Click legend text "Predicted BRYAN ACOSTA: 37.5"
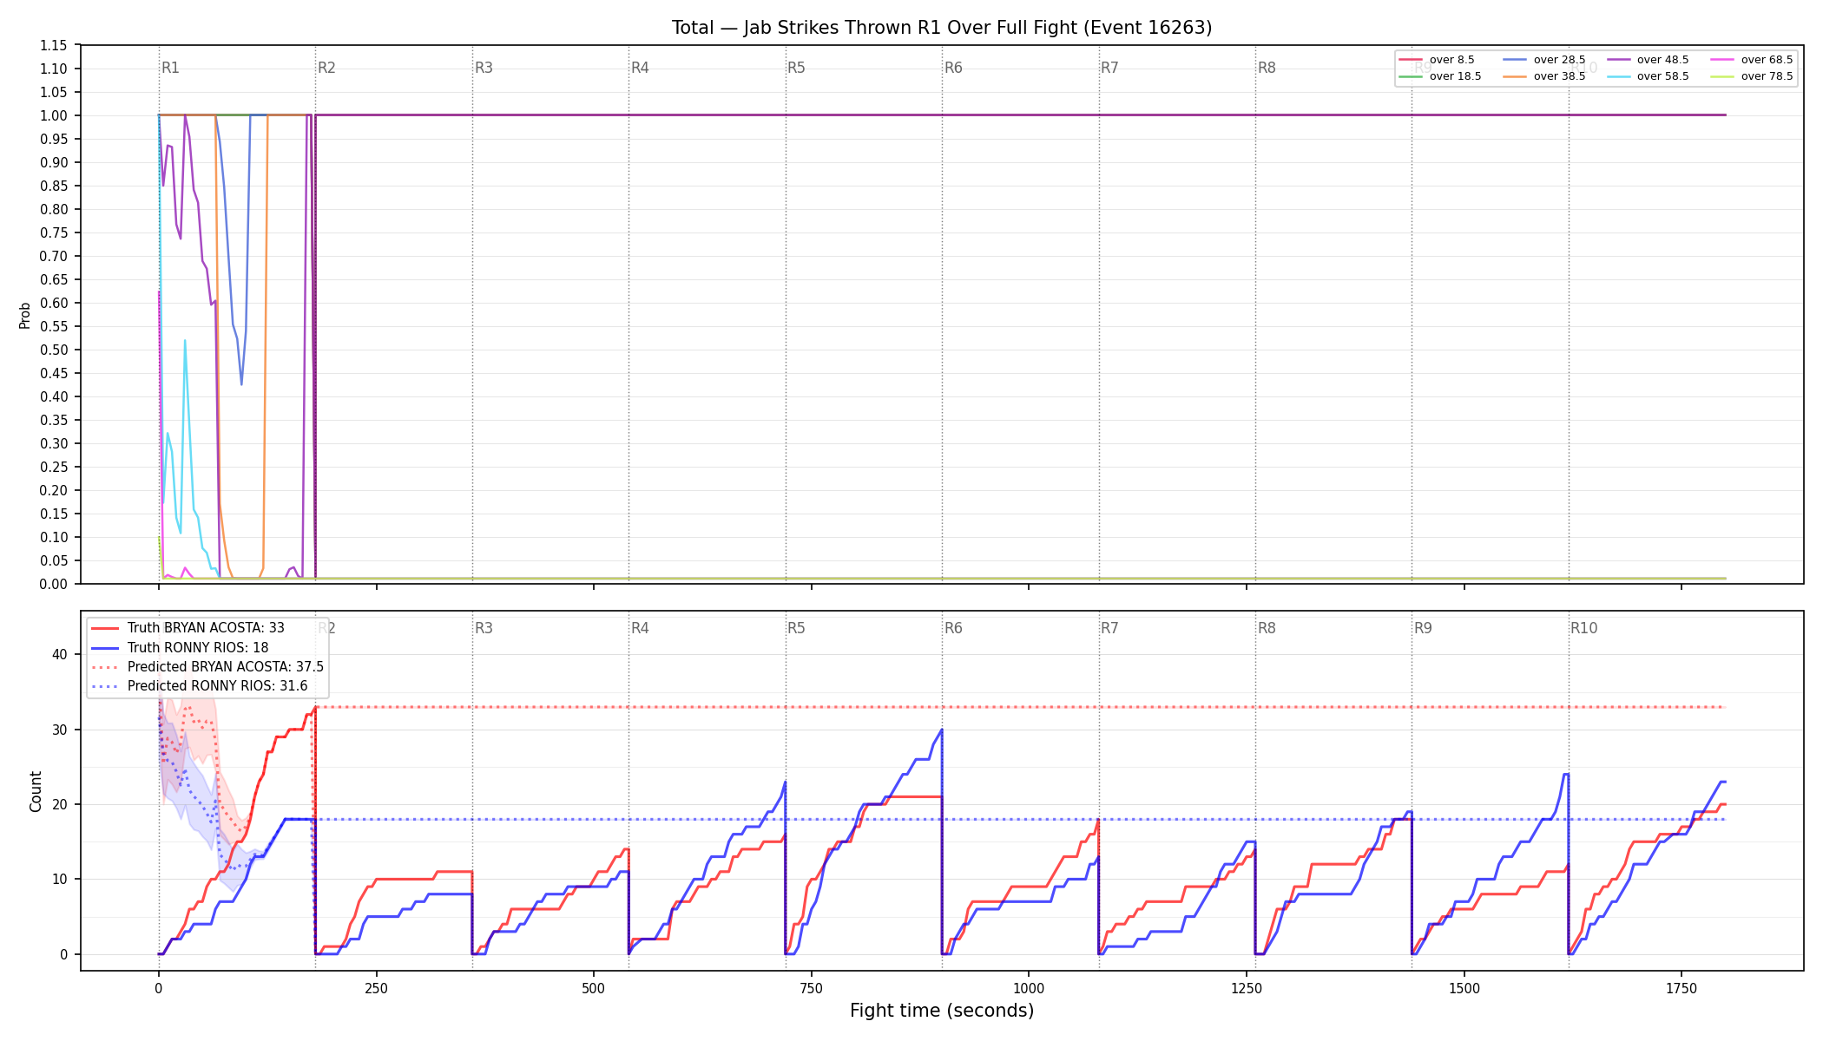Image resolution: width=1823 pixels, height=1041 pixels. point(226,667)
